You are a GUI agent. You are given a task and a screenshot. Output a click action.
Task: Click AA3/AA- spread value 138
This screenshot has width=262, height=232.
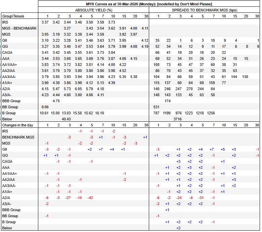(245, 77)
